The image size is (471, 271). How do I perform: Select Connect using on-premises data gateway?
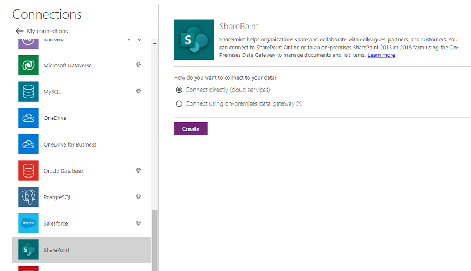pyautogui.click(x=179, y=104)
